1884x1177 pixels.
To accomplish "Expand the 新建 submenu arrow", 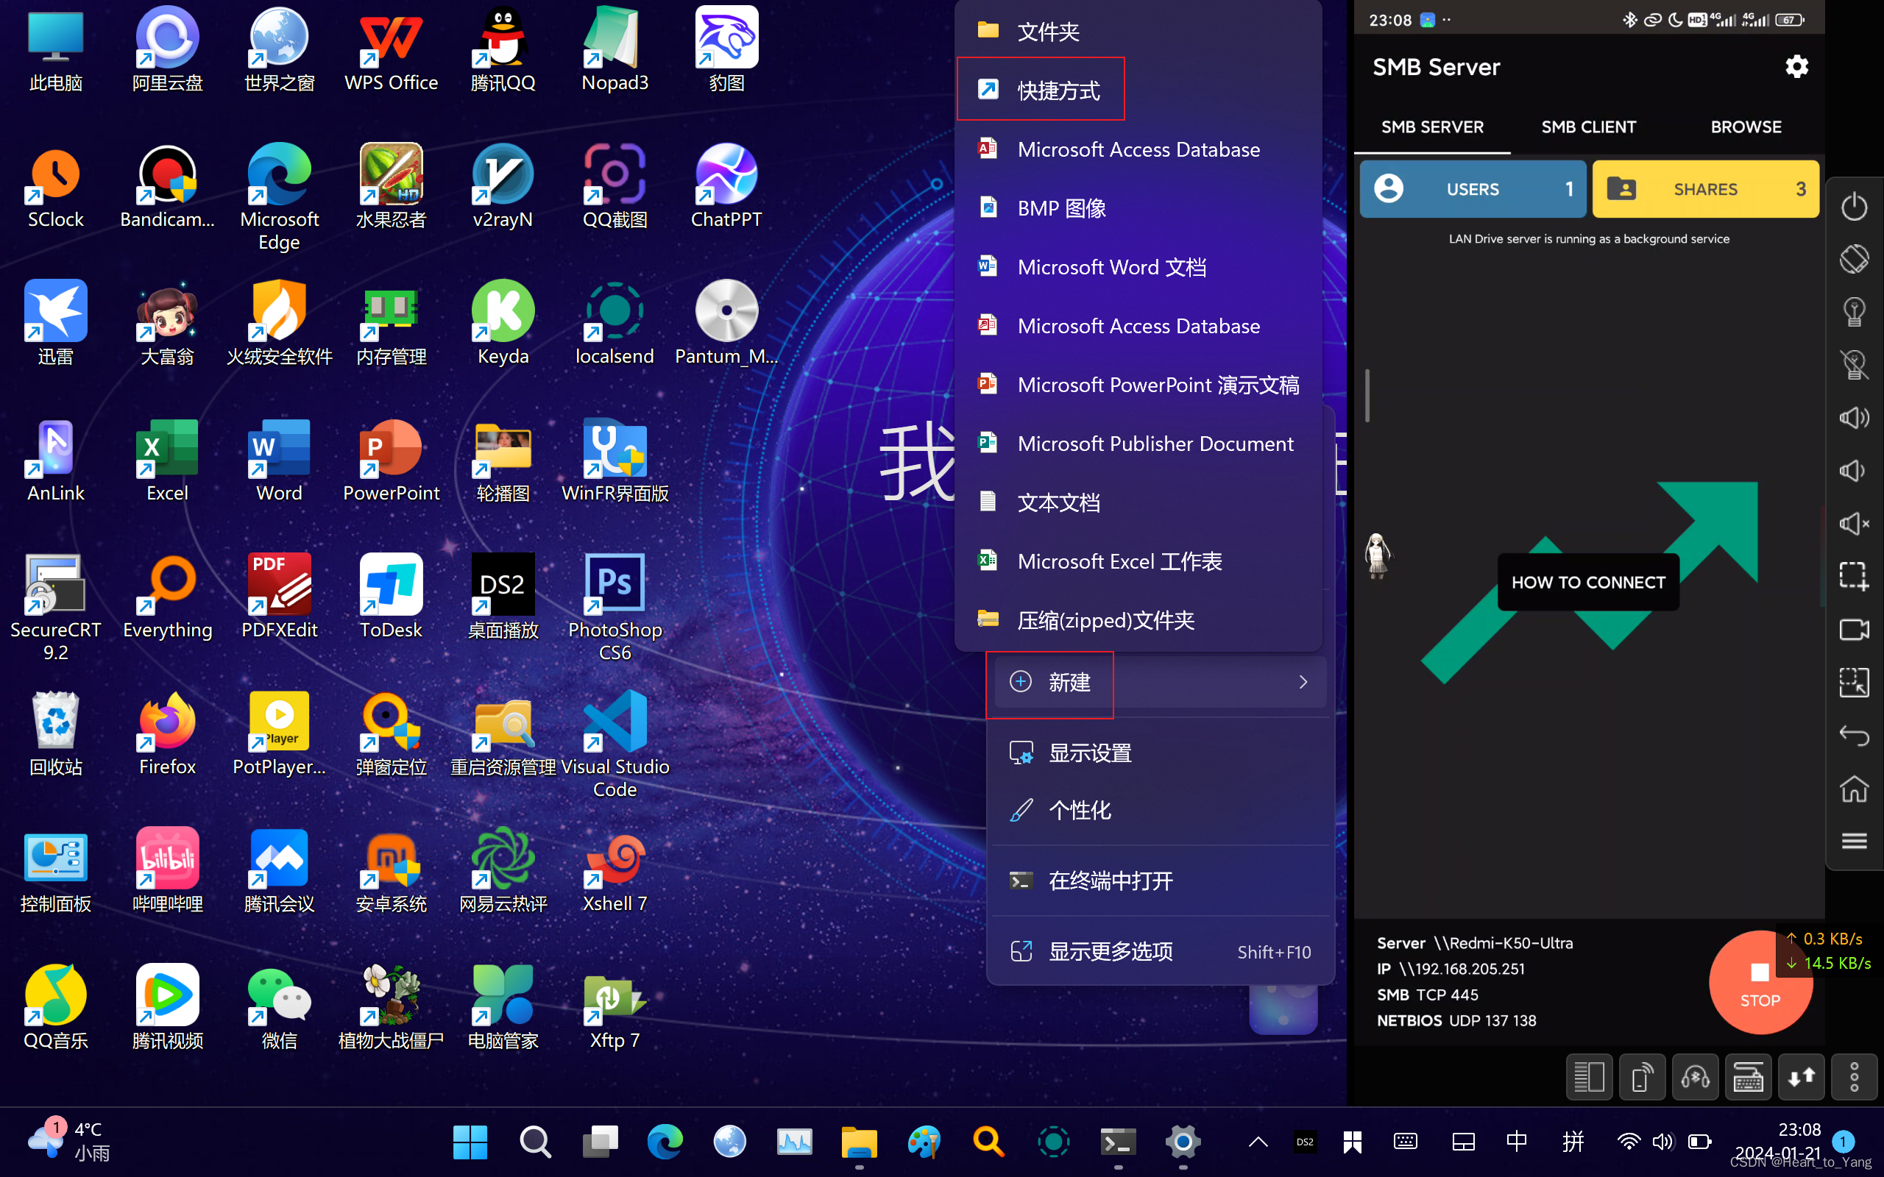I will [1303, 682].
